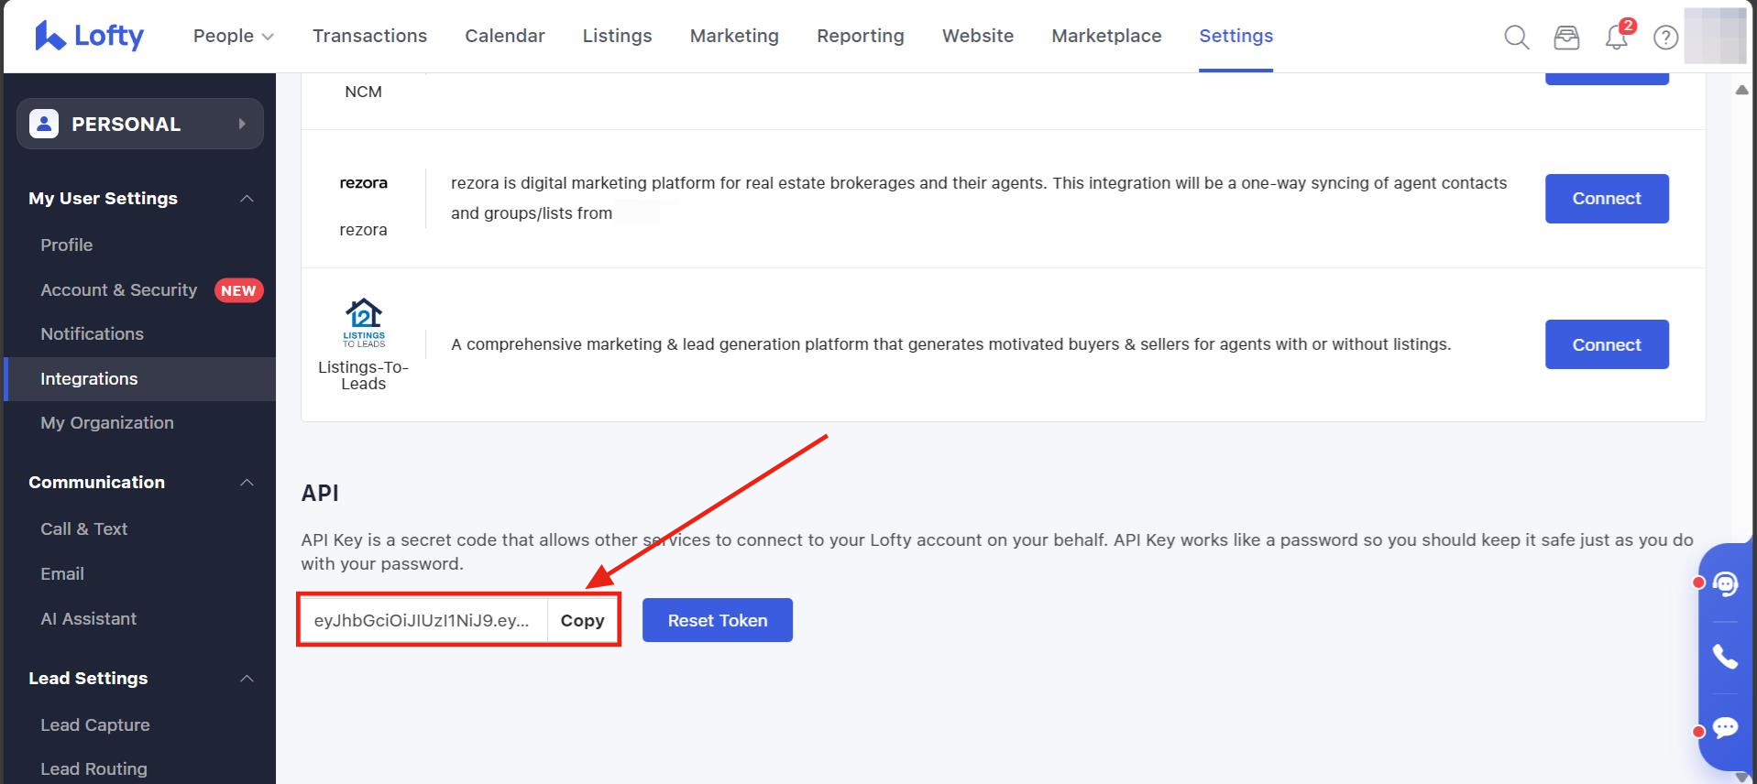The width and height of the screenshot is (1757, 784).
Task: Open the search magnifier icon
Action: (x=1516, y=38)
